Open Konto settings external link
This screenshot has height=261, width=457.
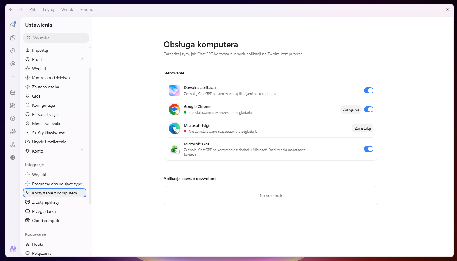point(82,151)
